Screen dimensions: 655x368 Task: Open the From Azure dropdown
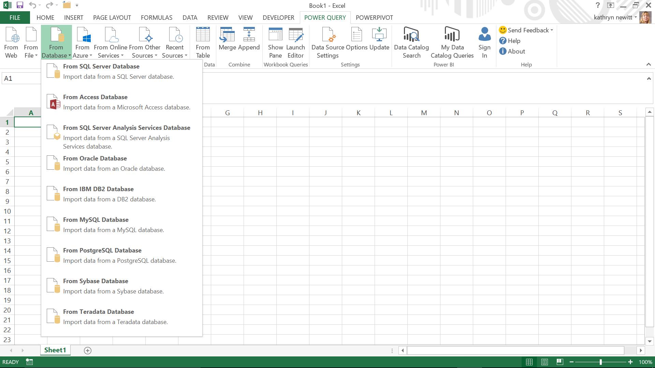coord(82,43)
